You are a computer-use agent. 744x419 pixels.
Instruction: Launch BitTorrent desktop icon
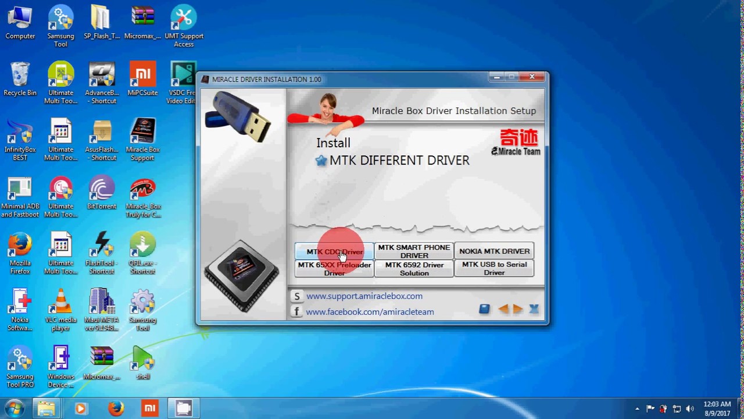(x=102, y=193)
